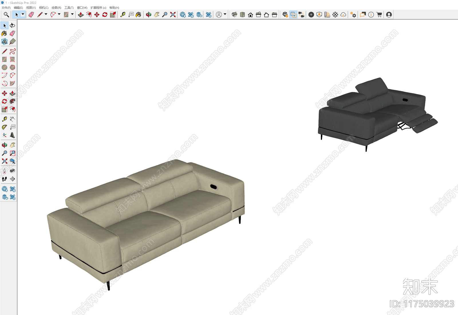Select the Eraser in the top toolbar

[x=31, y=15]
